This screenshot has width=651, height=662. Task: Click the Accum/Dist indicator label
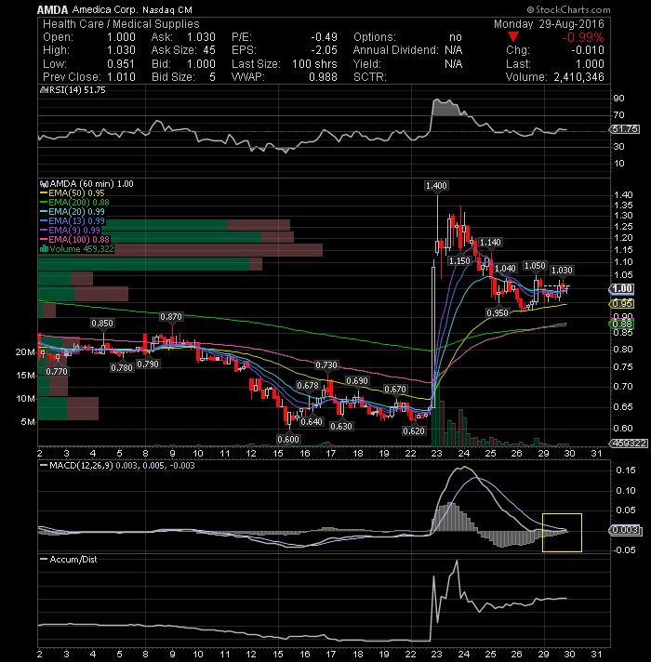click(73, 560)
